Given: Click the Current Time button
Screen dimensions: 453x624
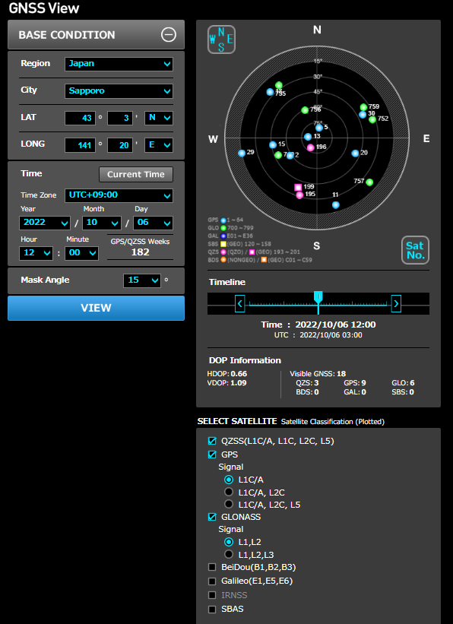Looking at the screenshot, I should (x=136, y=174).
